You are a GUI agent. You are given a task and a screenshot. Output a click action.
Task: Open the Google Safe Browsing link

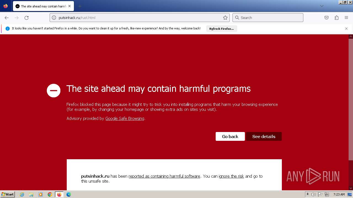[x=125, y=119]
